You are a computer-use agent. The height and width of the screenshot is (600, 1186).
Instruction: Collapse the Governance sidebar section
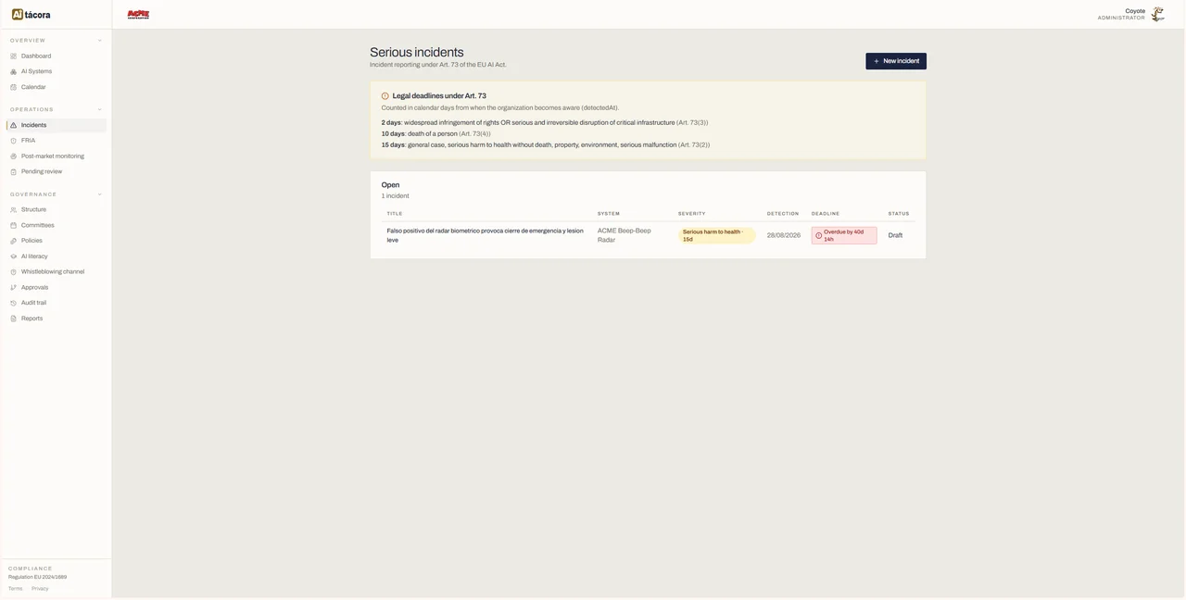[100, 194]
